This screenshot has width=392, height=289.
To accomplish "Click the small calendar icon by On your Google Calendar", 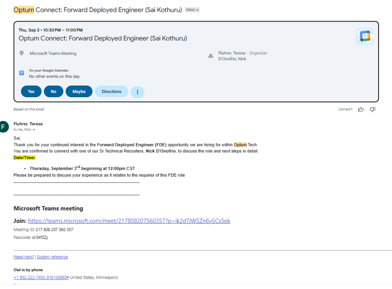I will 22,73.
